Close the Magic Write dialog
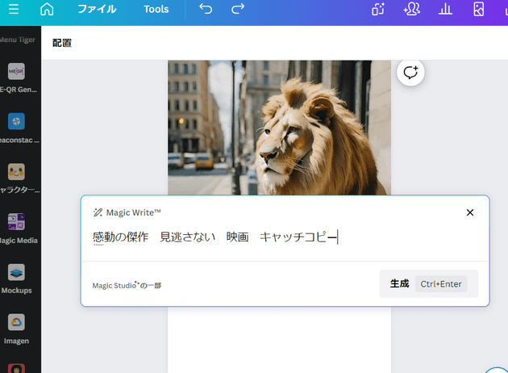508x373 pixels. pos(470,212)
